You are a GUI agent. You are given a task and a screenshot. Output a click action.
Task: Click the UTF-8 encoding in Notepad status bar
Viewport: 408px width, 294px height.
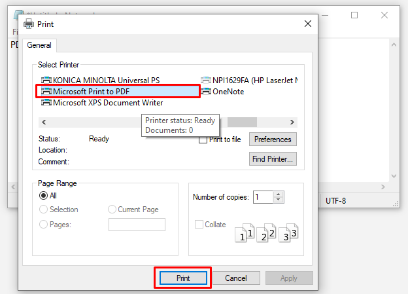335,201
